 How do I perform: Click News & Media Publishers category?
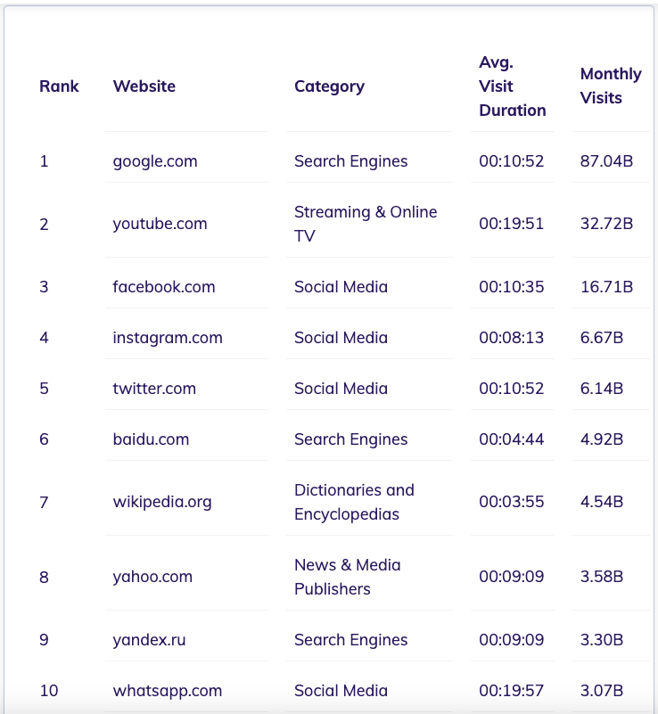[347, 577]
